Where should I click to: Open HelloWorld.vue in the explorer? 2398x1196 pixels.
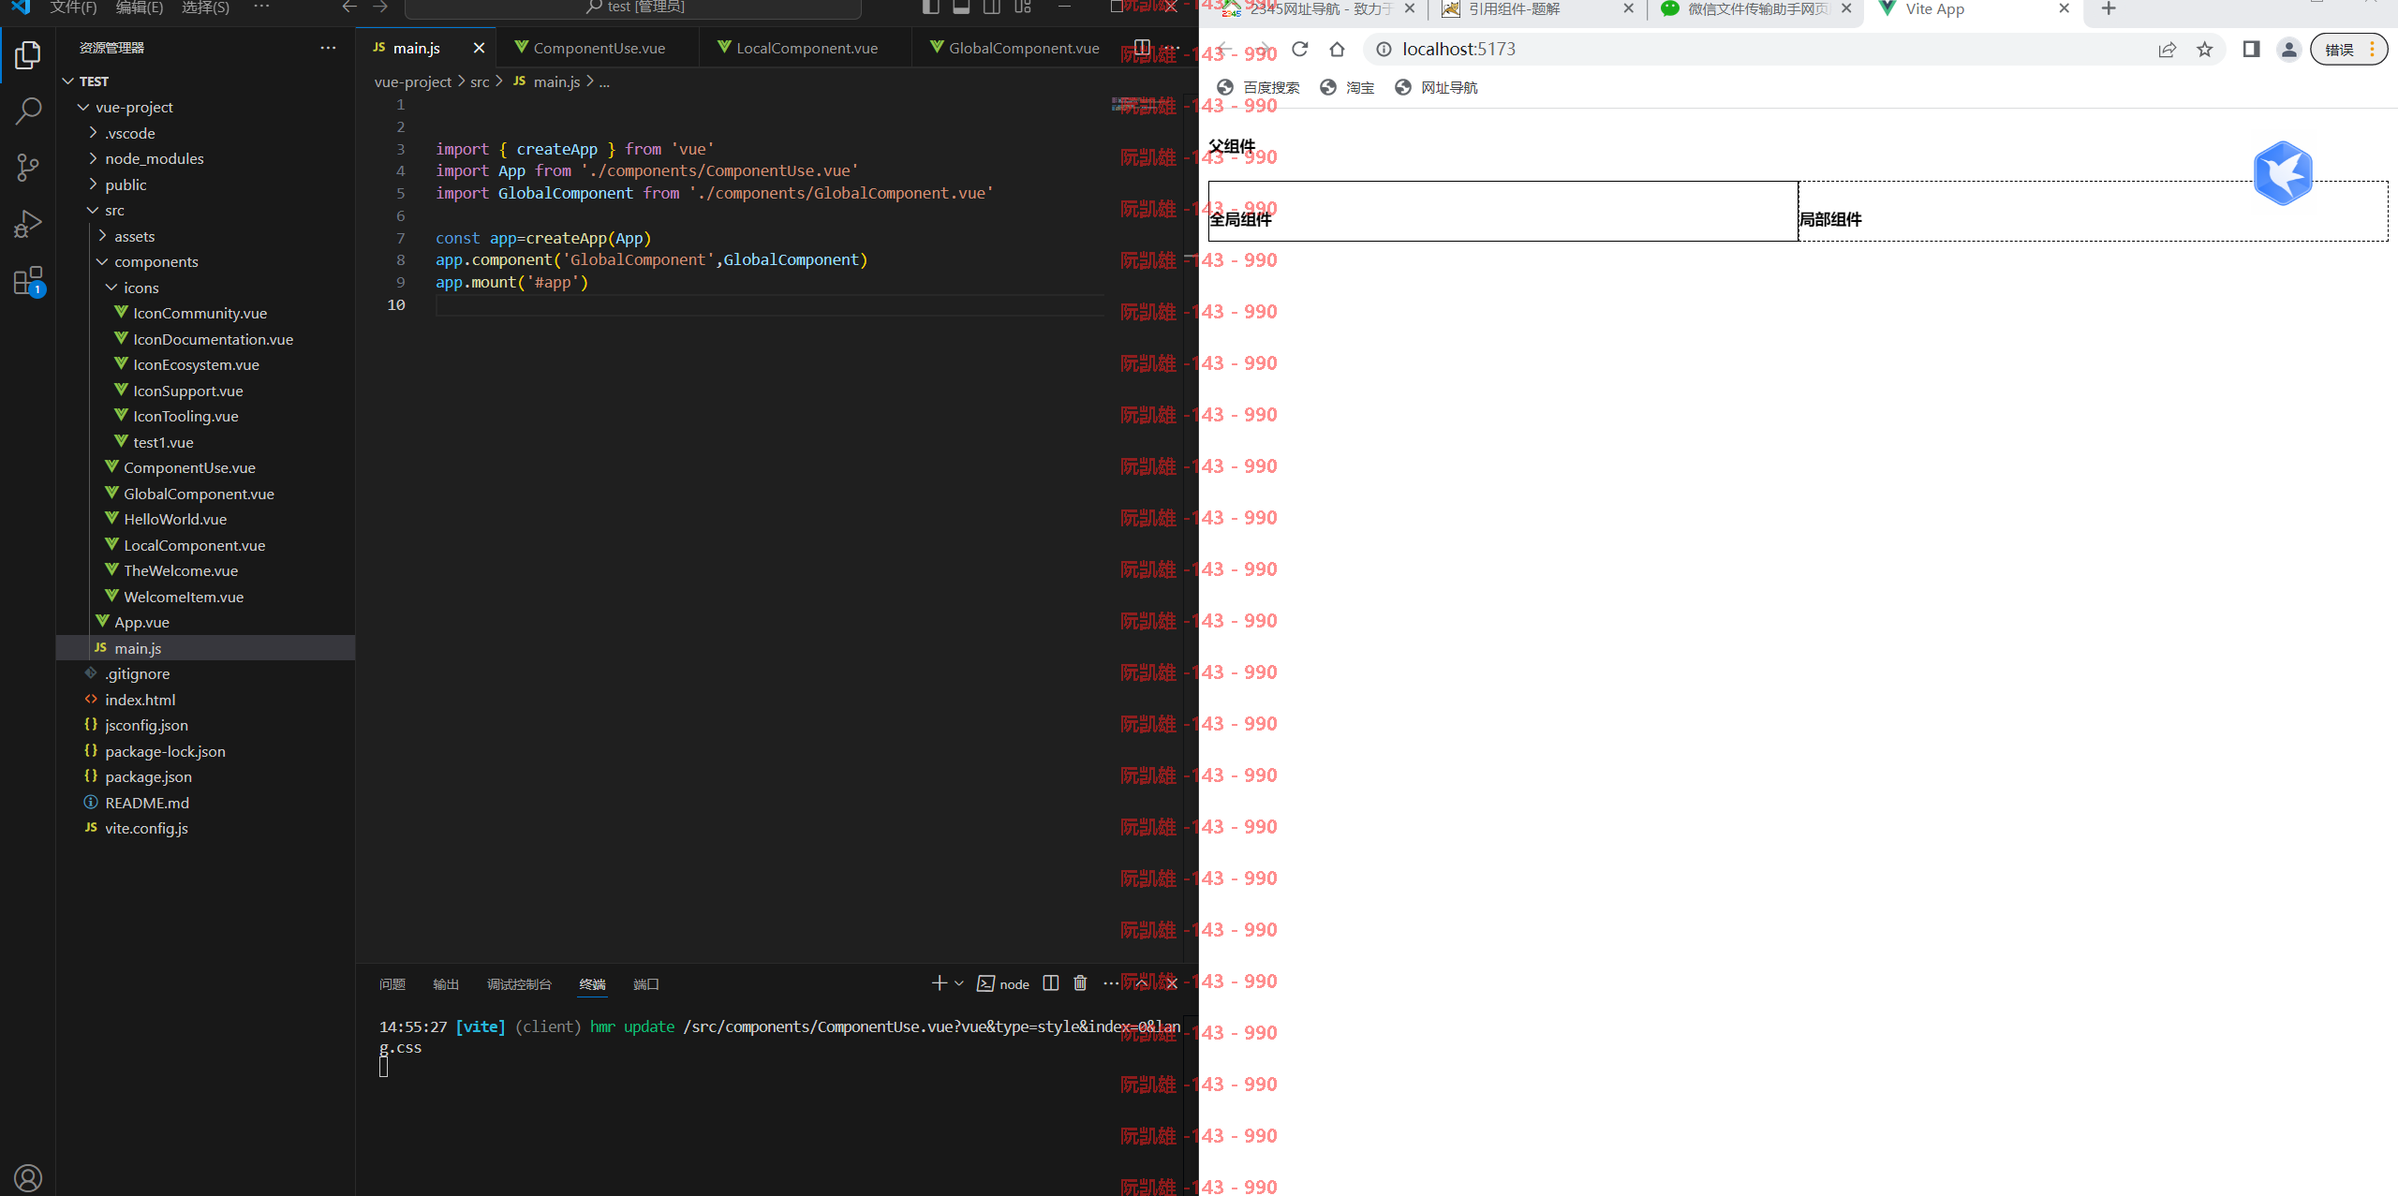point(205,519)
